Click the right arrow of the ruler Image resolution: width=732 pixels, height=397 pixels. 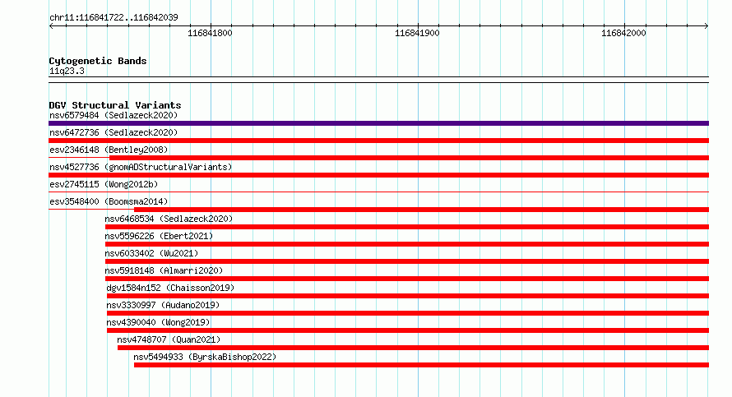click(x=707, y=26)
